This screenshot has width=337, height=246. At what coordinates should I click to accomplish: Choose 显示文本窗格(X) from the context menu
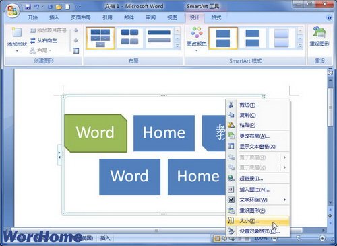tap(258, 147)
